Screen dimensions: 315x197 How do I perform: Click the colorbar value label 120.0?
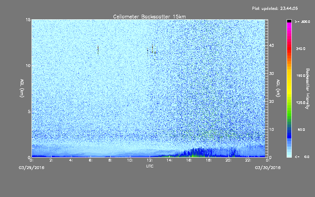pyautogui.click(x=301, y=103)
